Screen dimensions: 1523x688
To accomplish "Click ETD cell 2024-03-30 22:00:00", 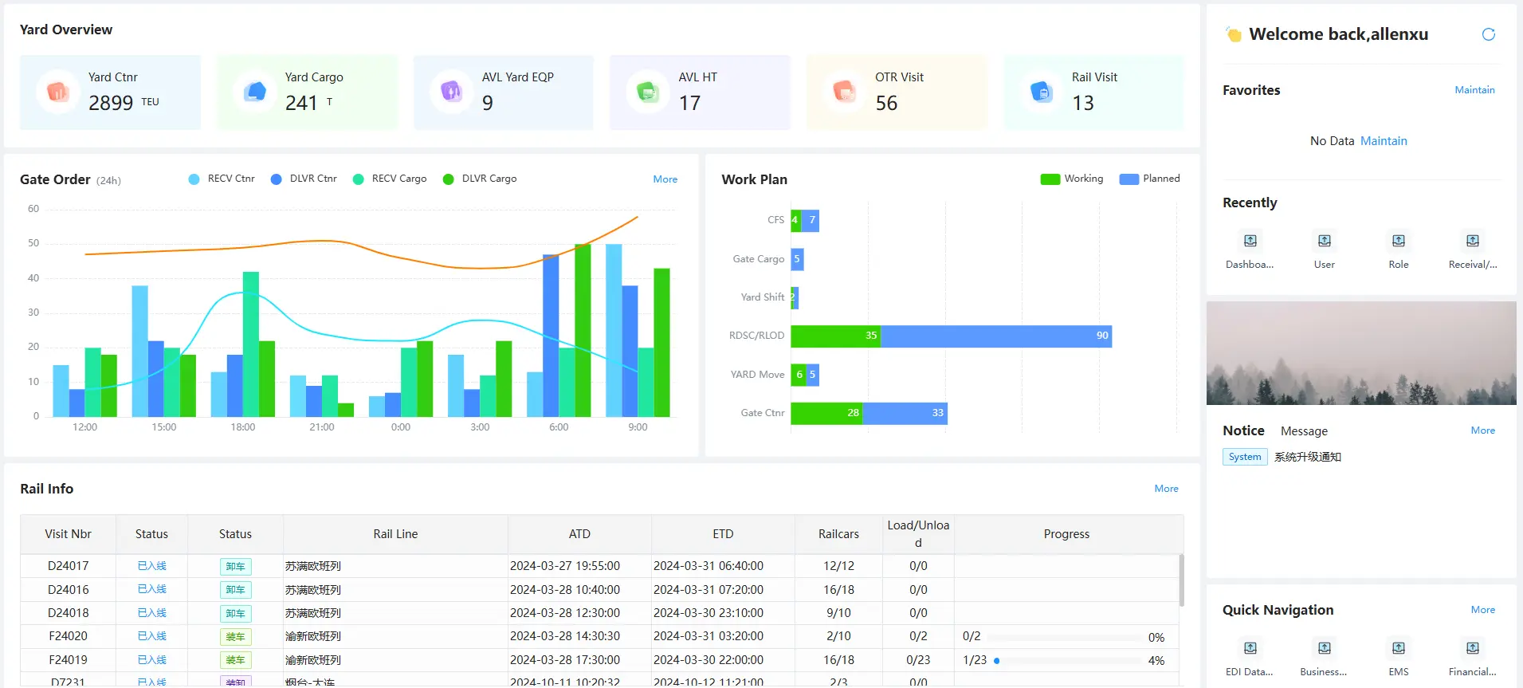I will click(x=709, y=660).
